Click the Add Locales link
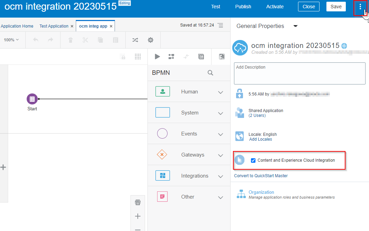This screenshot has height=231, width=369. [261, 139]
